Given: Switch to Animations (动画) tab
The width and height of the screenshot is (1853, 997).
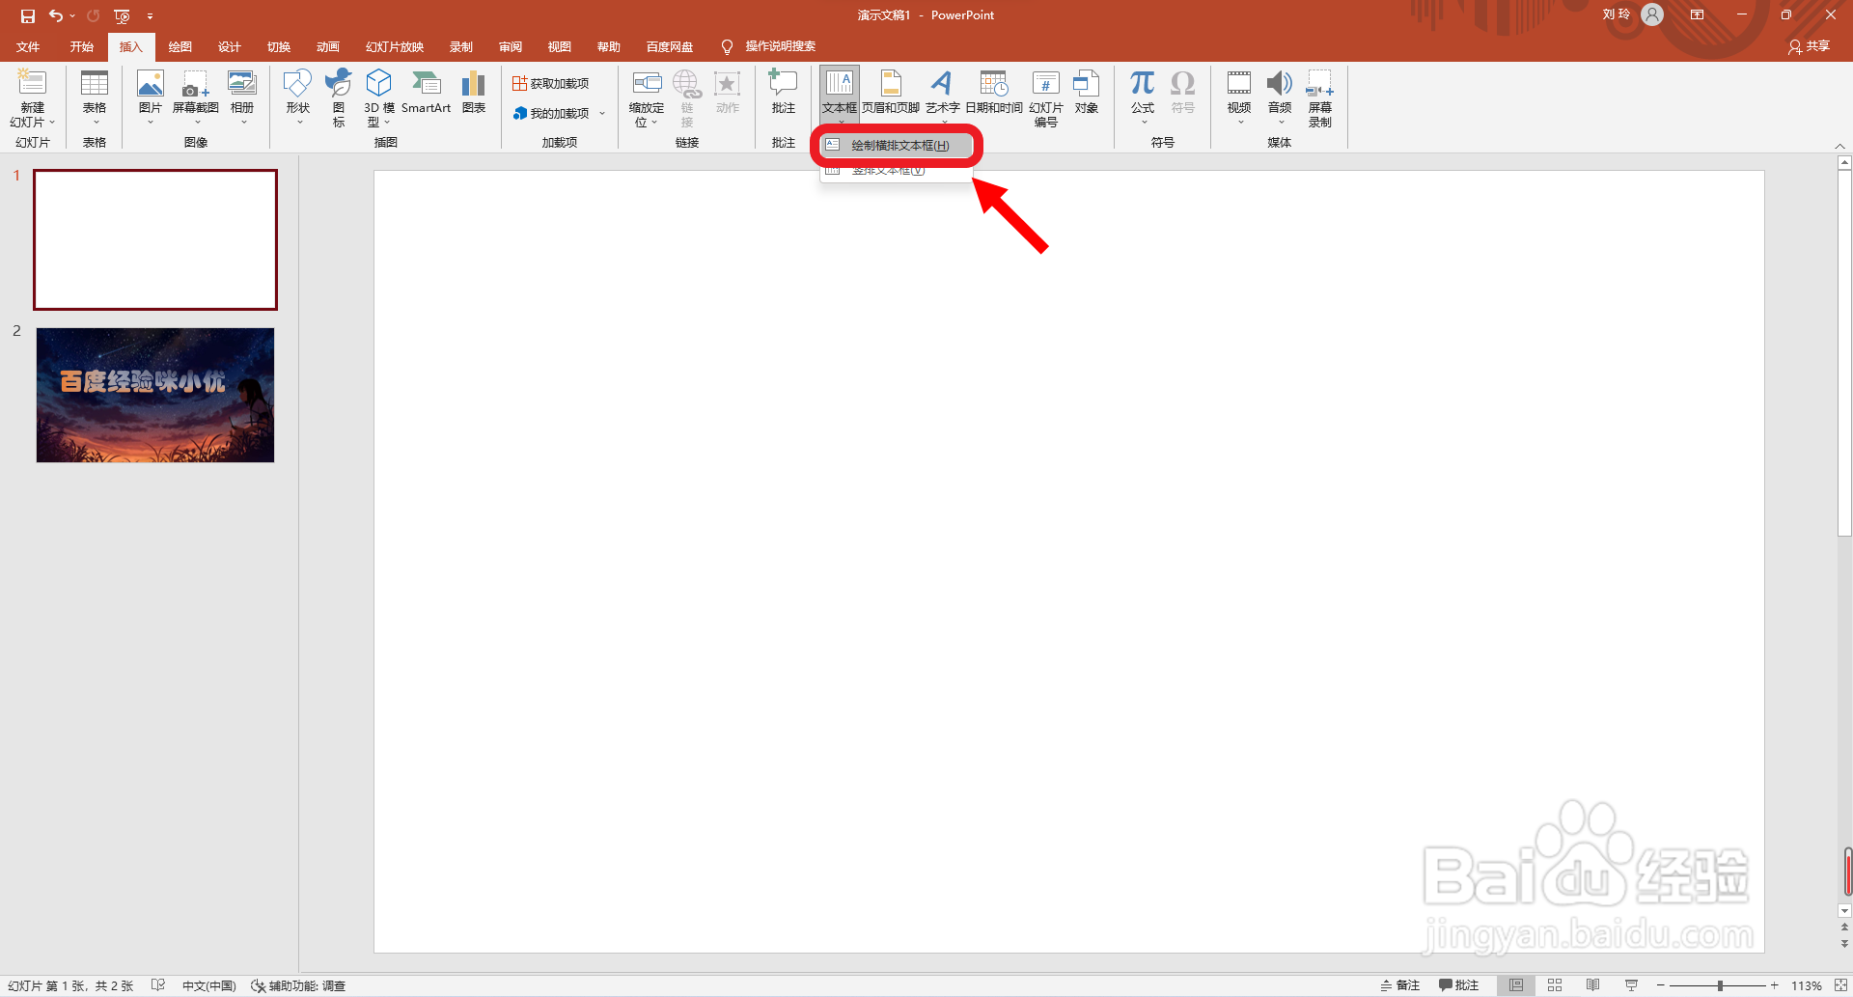Looking at the screenshot, I should pyautogui.click(x=328, y=46).
